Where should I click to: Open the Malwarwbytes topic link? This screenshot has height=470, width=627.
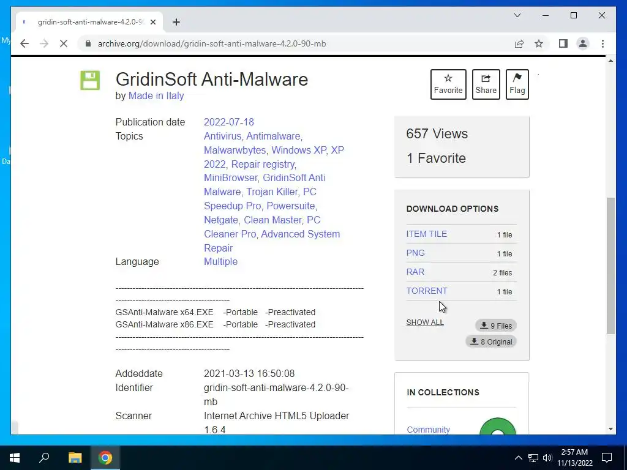pyautogui.click(x=235, y=151)
